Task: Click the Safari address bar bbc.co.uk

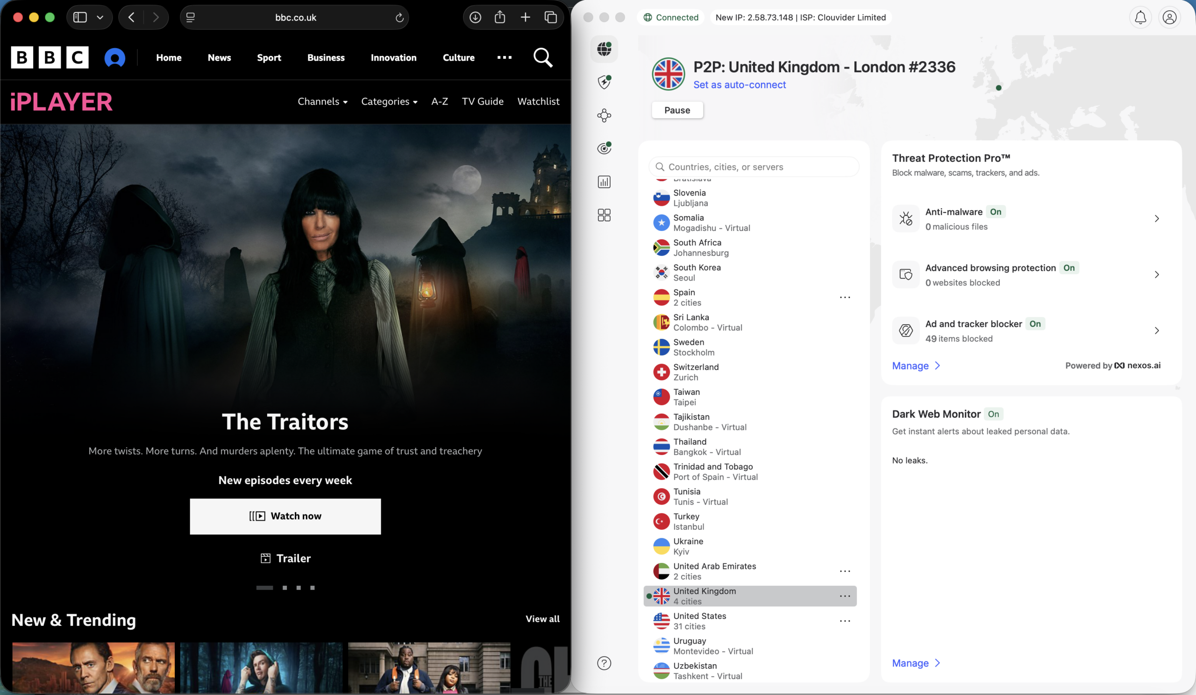Action: pos(295,18)
